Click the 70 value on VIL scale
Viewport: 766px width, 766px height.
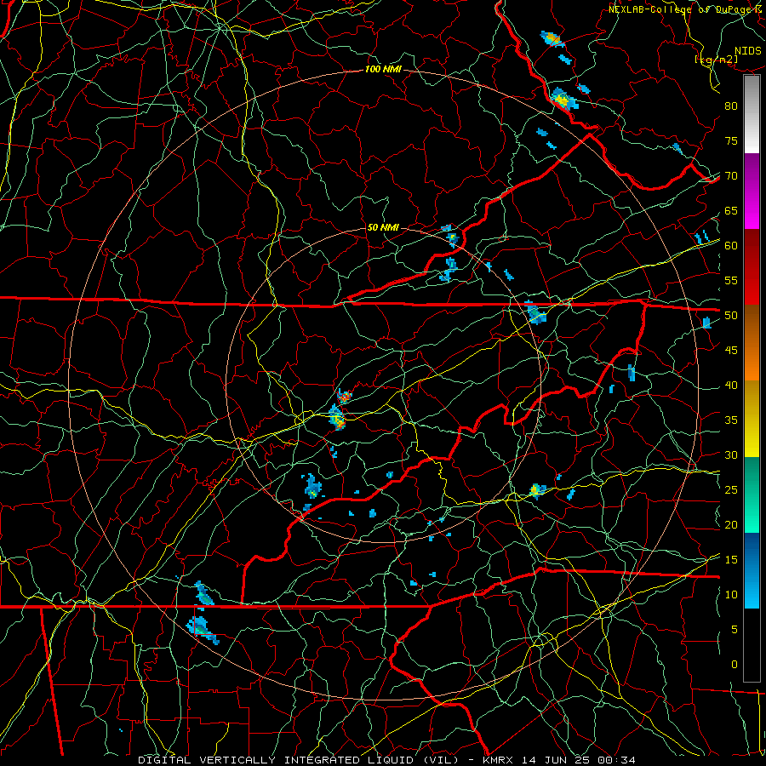pyautogui.click(x=731, y=176)
